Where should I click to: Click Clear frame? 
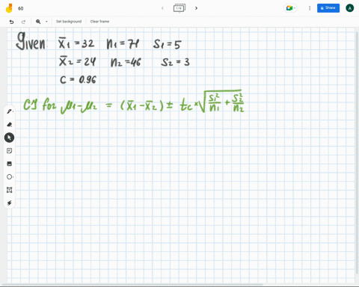(99, 22)
